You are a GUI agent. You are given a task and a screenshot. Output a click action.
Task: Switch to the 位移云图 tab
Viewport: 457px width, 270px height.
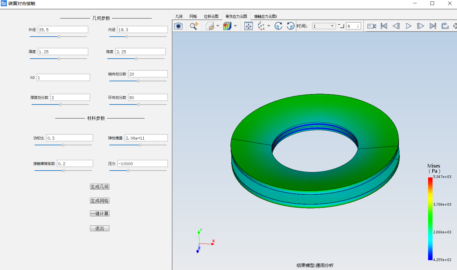click(211, 16)
